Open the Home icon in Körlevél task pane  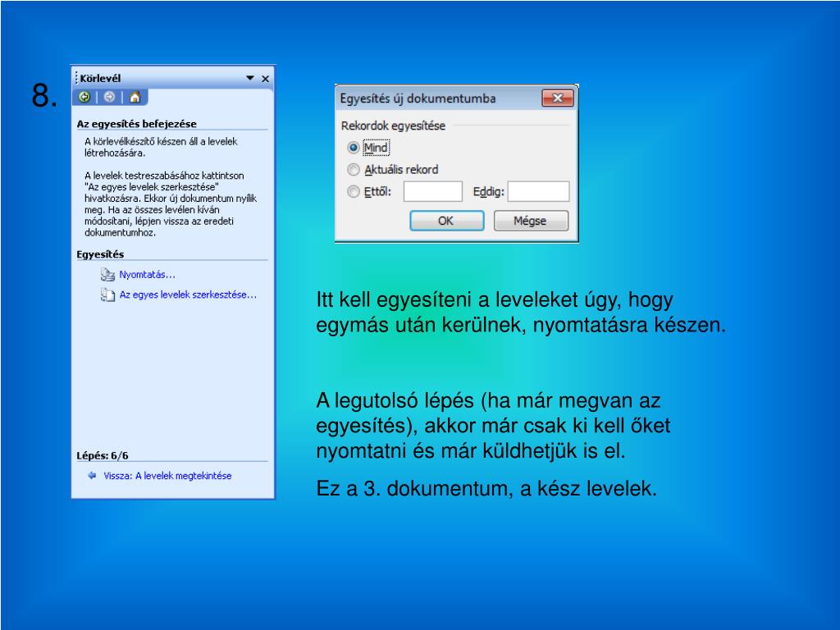click(x=135, y=97)
